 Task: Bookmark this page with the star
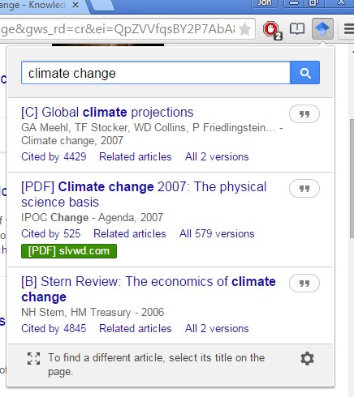(x=245, y=29)
